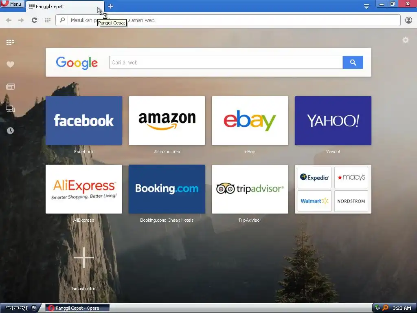Click the TripAdvisor label under tile
The width and height of the screenshot is (417, 313).
coord(250,220)
